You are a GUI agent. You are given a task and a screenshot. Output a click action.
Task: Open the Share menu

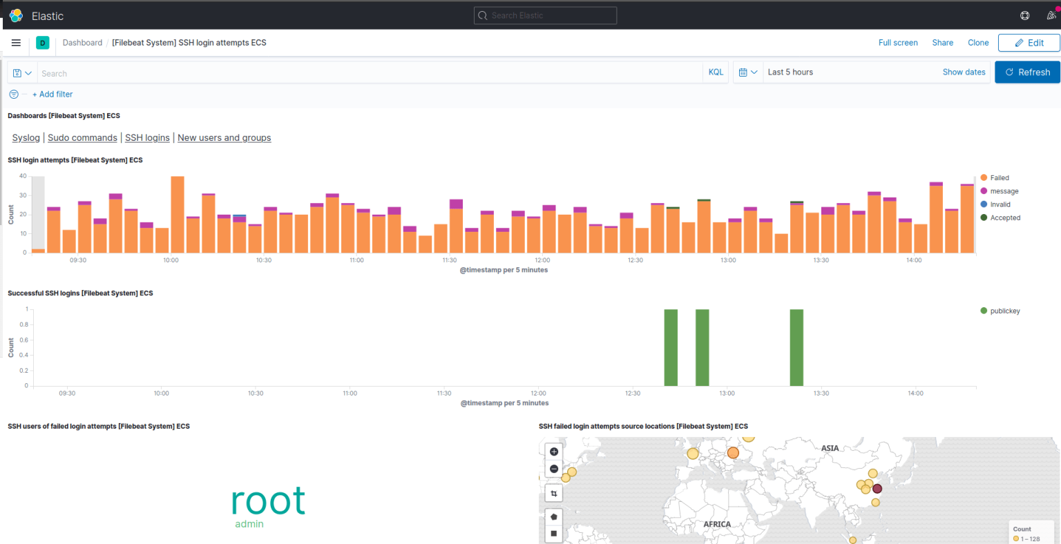click(942, 42)
